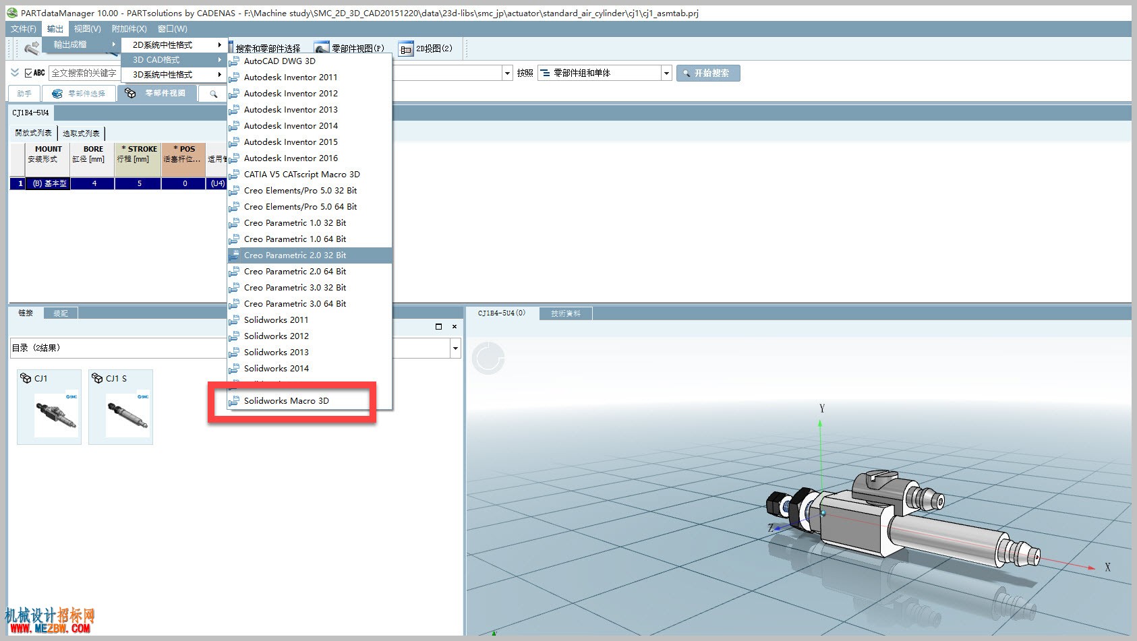This screenshot has height=641, width=1137.
Task: Open the 输出 menu
Action: 55,29
